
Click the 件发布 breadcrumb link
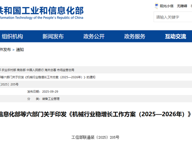click(5, 50)
